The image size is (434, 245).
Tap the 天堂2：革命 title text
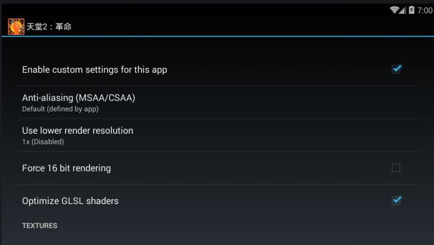pyautogui.click(x=49, y=26)
